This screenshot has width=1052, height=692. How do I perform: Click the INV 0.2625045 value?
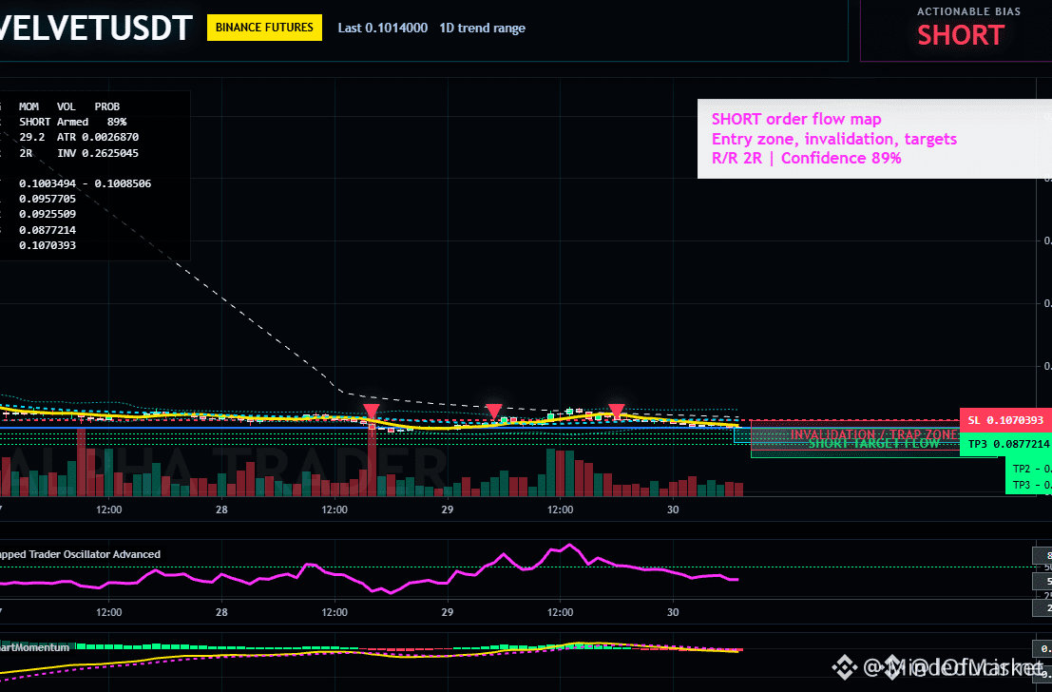click(98, 153)
